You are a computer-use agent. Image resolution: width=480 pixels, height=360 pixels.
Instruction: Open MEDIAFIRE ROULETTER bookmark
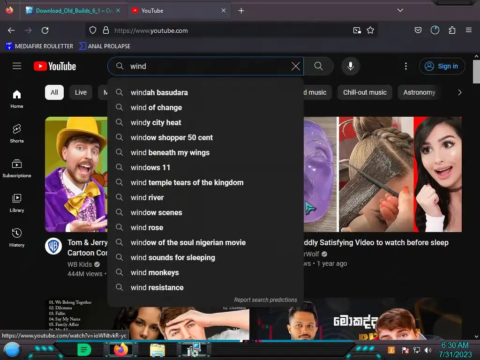[x=39, y=46]
